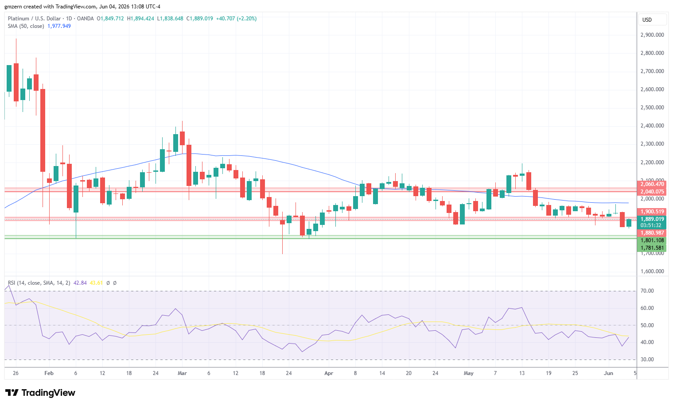Open the USD currency selector
Image resolution: width=673 pixels, height=406 pixels.
pyautogui.click(x=652, y=19)
